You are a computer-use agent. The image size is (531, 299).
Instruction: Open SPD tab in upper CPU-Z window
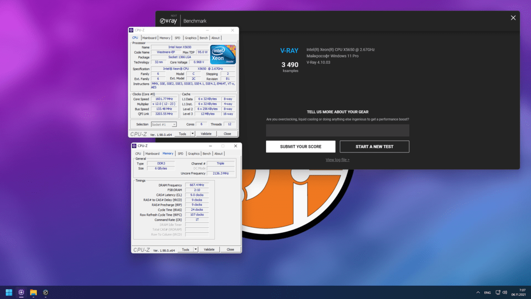177,38
